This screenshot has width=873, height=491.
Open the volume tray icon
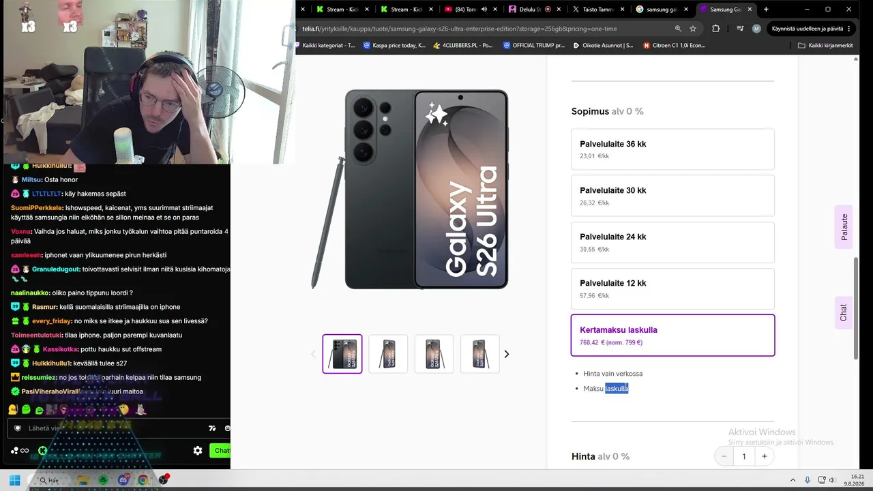(x=832, y=480)
